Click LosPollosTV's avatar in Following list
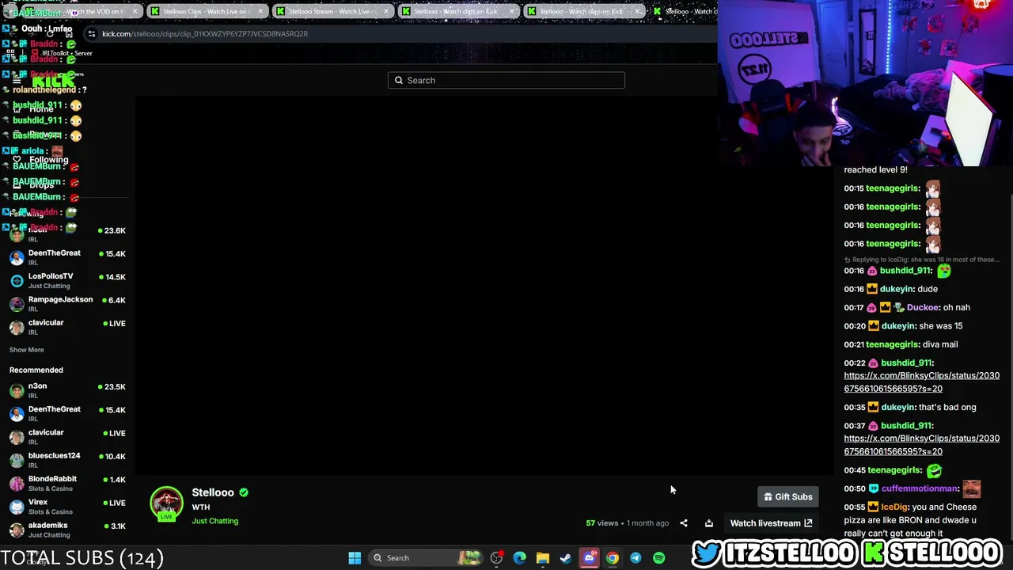Viewport: 1013px width, 570px height. (x=17, y=280)
